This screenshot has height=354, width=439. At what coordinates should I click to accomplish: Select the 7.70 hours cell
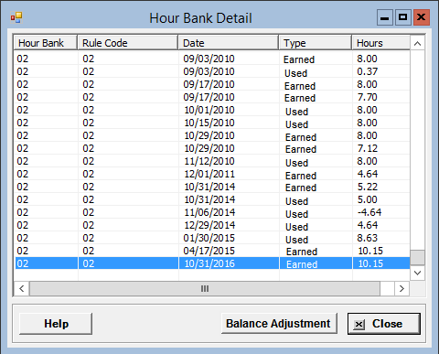(x=368, y=97)
